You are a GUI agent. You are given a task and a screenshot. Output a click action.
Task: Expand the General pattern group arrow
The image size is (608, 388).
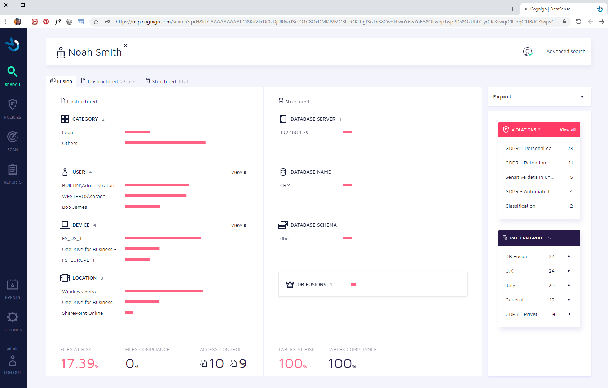[x=569, y=300]
